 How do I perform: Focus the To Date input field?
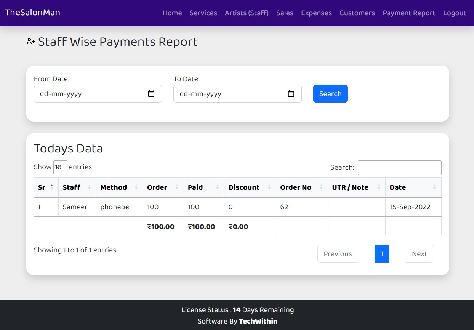point(237,94)
